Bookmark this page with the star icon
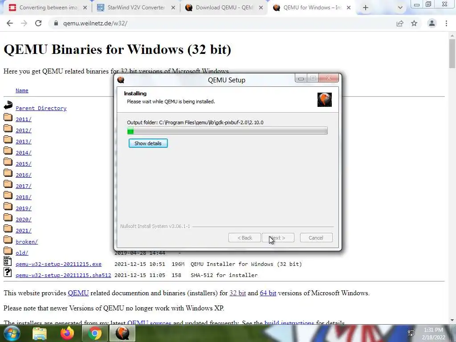The width and height of the screenshot is (456, 342). pos(414,23)
